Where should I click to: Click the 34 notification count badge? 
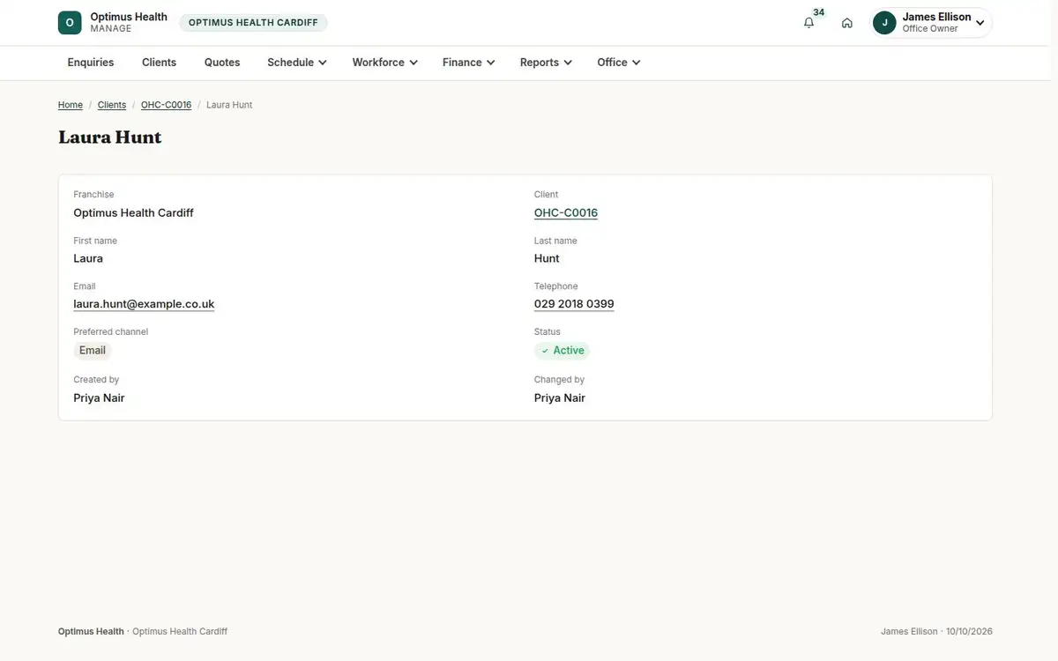coord(819,12)
